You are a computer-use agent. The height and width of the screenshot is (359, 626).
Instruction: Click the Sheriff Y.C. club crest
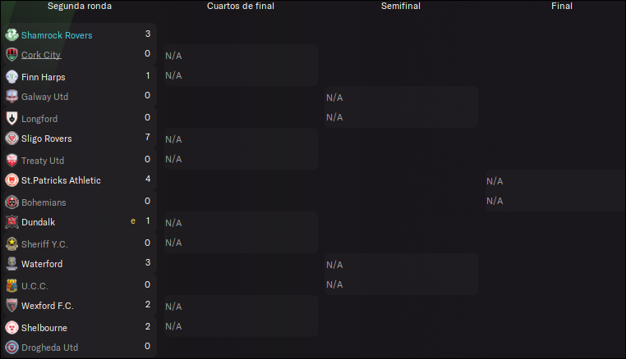click(x=12, y=244)
